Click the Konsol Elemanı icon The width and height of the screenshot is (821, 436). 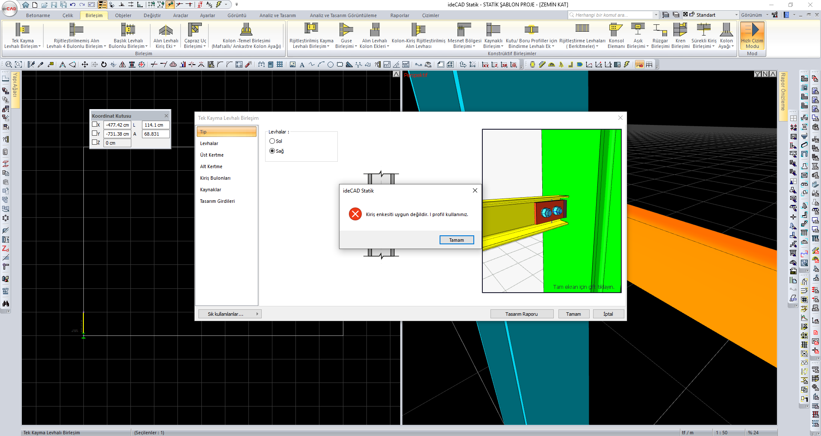pyautogui.click(x=616, y=30)
